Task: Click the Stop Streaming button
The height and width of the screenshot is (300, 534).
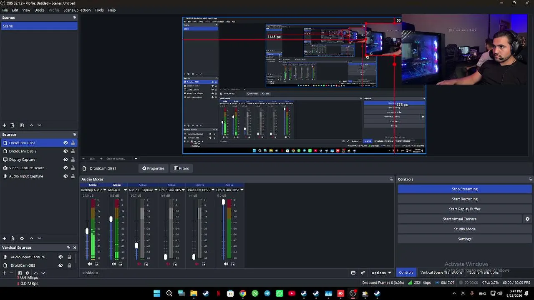Action: click(464, 189)
